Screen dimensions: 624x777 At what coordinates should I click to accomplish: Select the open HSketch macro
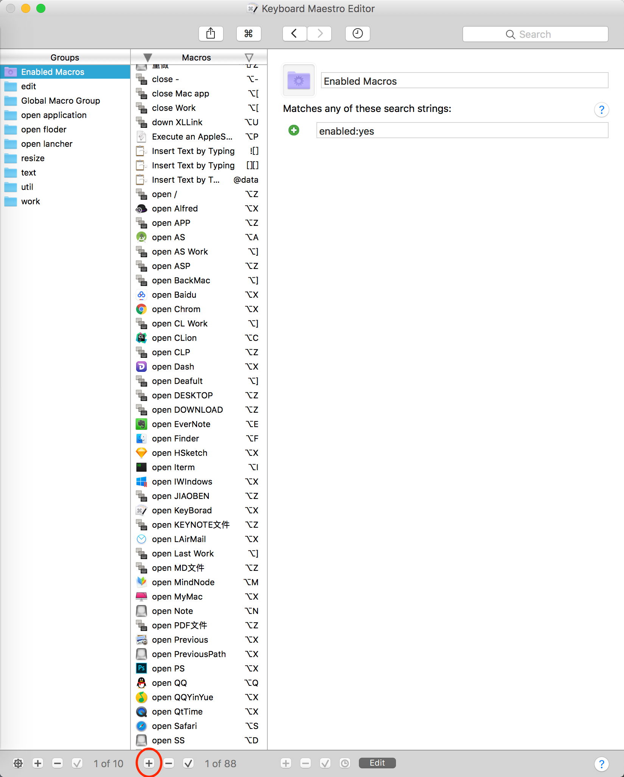tap(199, 453)
